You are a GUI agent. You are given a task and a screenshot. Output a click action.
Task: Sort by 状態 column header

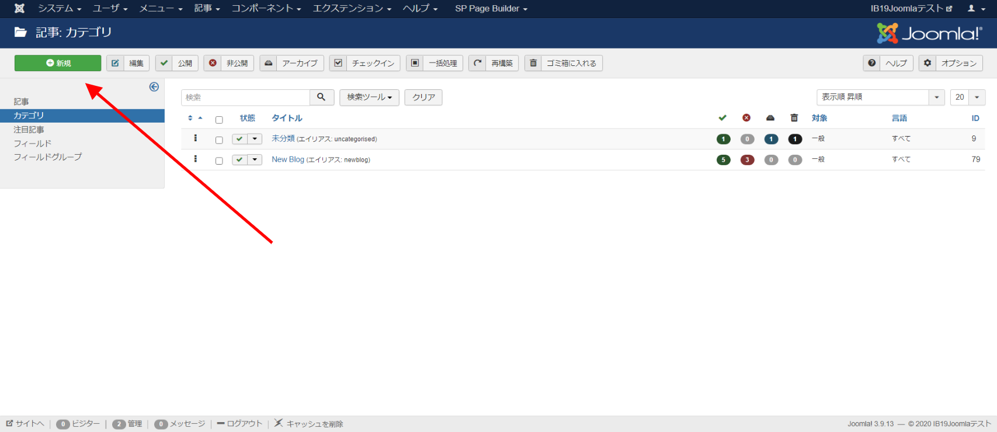[x=248, y=118]
